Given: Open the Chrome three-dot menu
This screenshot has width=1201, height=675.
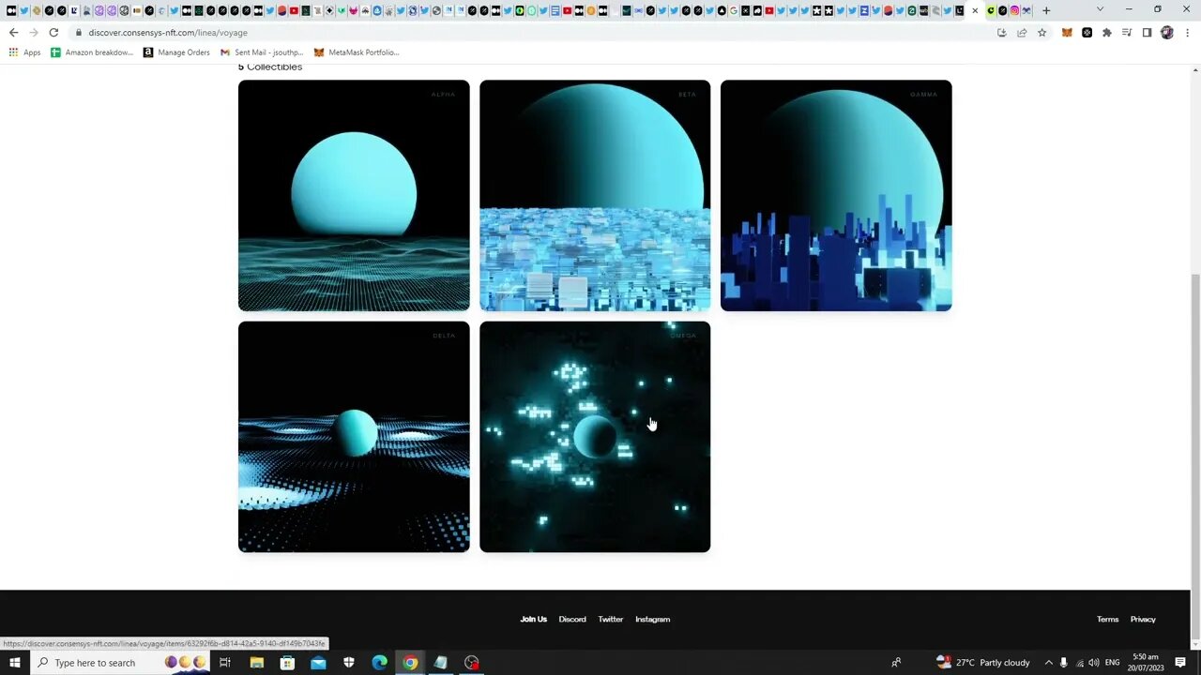Looking at the screenshot, I should coord(1187,32).
